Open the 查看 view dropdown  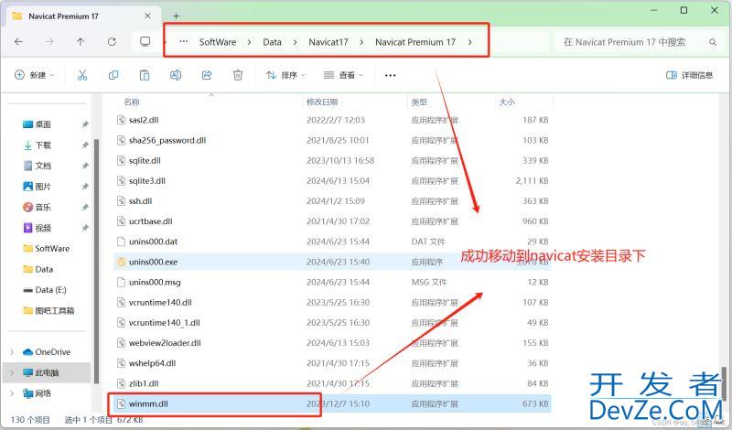(344, 75)
